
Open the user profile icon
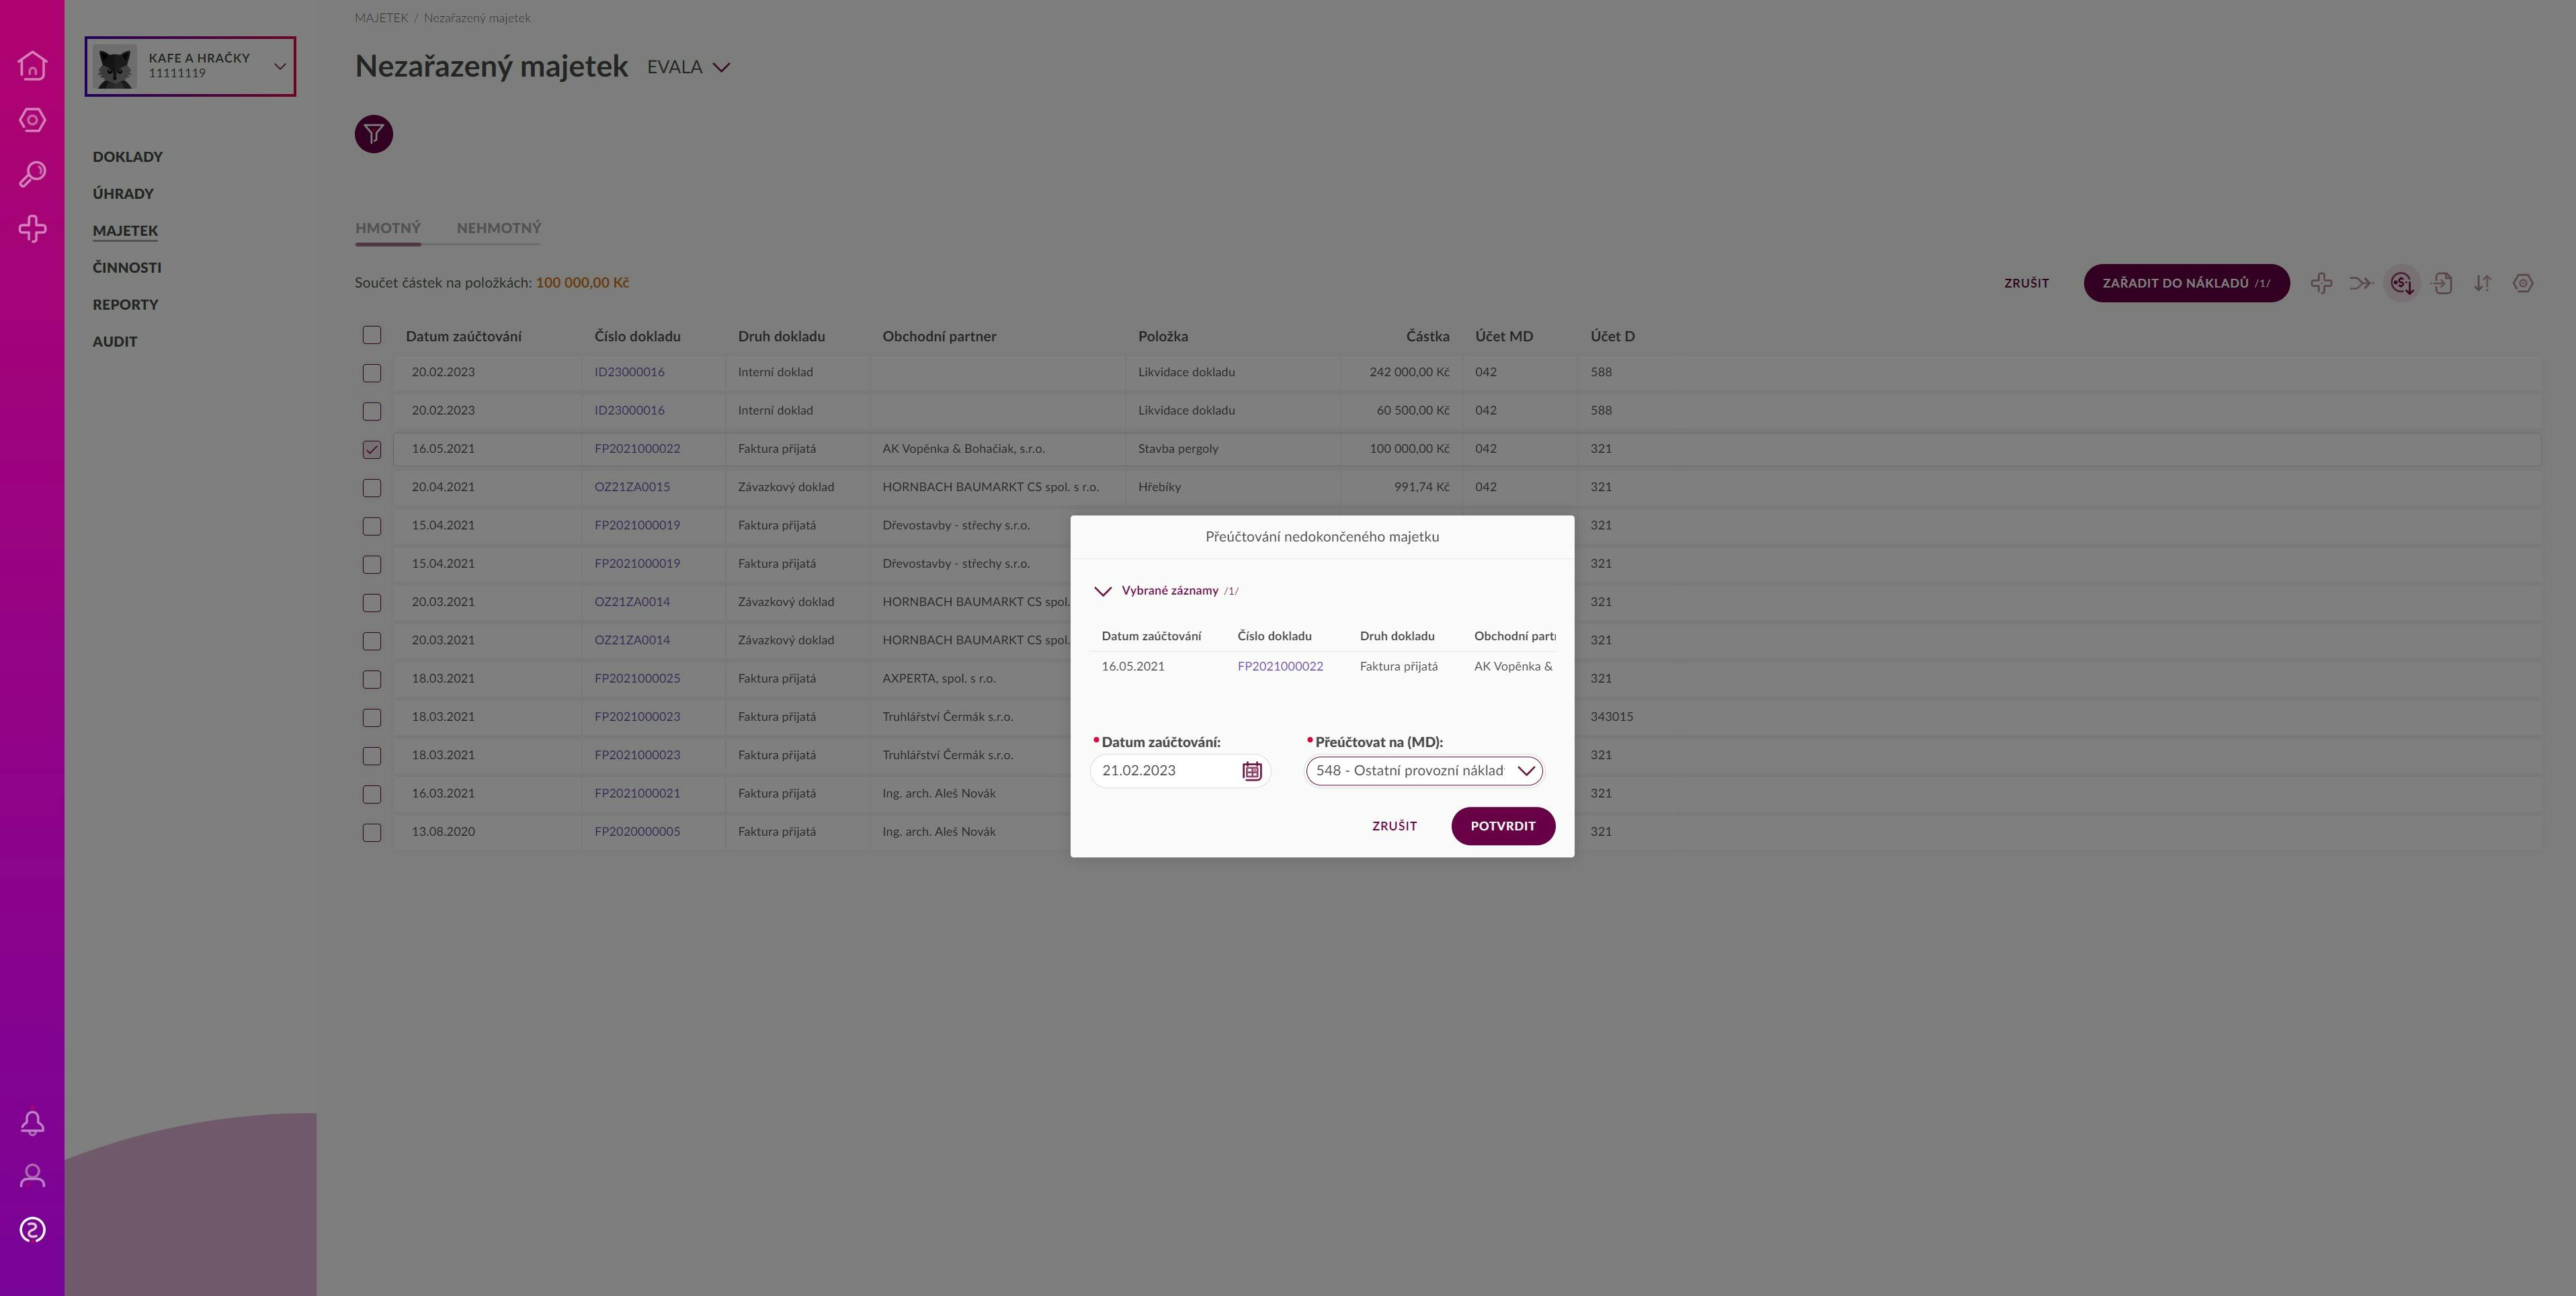click(x=32, y=1175)
